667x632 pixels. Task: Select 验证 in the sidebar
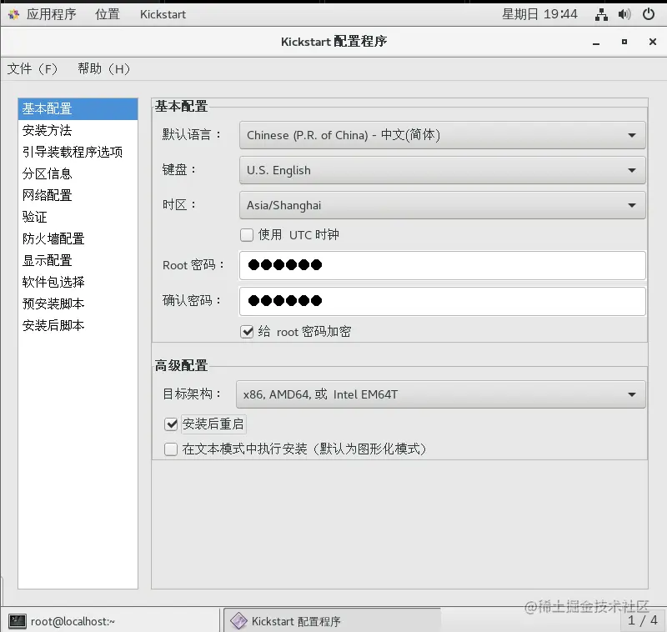tap(78, 217)
